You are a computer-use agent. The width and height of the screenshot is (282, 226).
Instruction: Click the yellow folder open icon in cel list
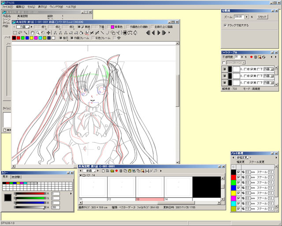coord(112,171)
